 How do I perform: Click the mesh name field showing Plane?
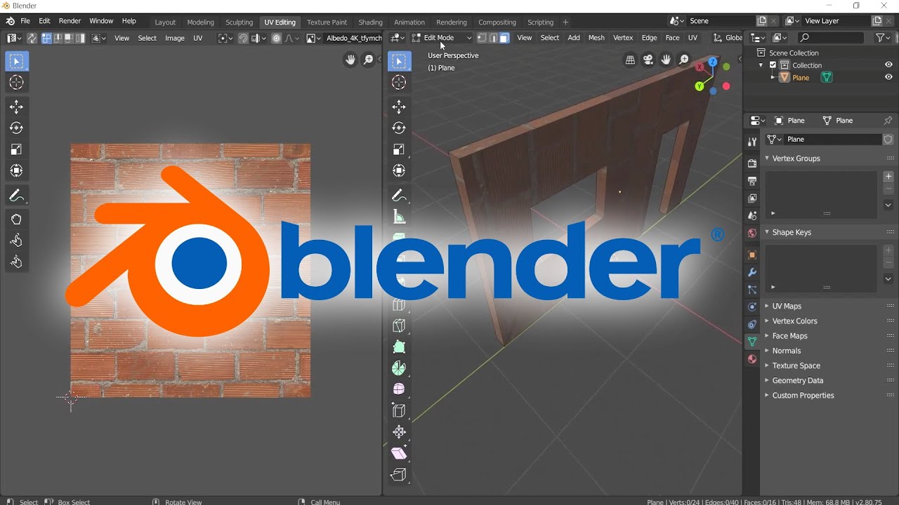point(832,140)
